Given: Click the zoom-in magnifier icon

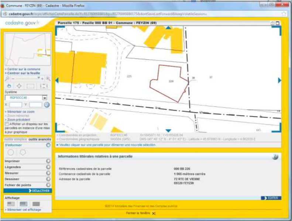Looking at the screenshot, I should tap(48, 79).
